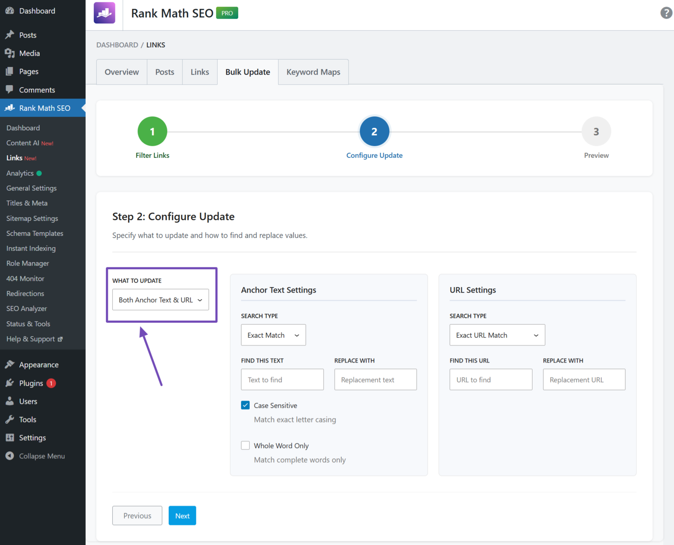Viewport: 674px width, 545px height.
Task: Click the Collapse Menu arrow icon
Action: pyautogui.click(x=10, y=456)
